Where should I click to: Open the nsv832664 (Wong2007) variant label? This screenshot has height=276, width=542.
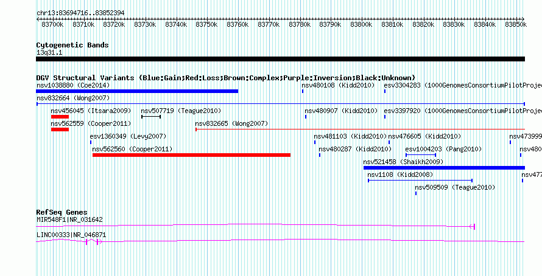pos(73,98)
